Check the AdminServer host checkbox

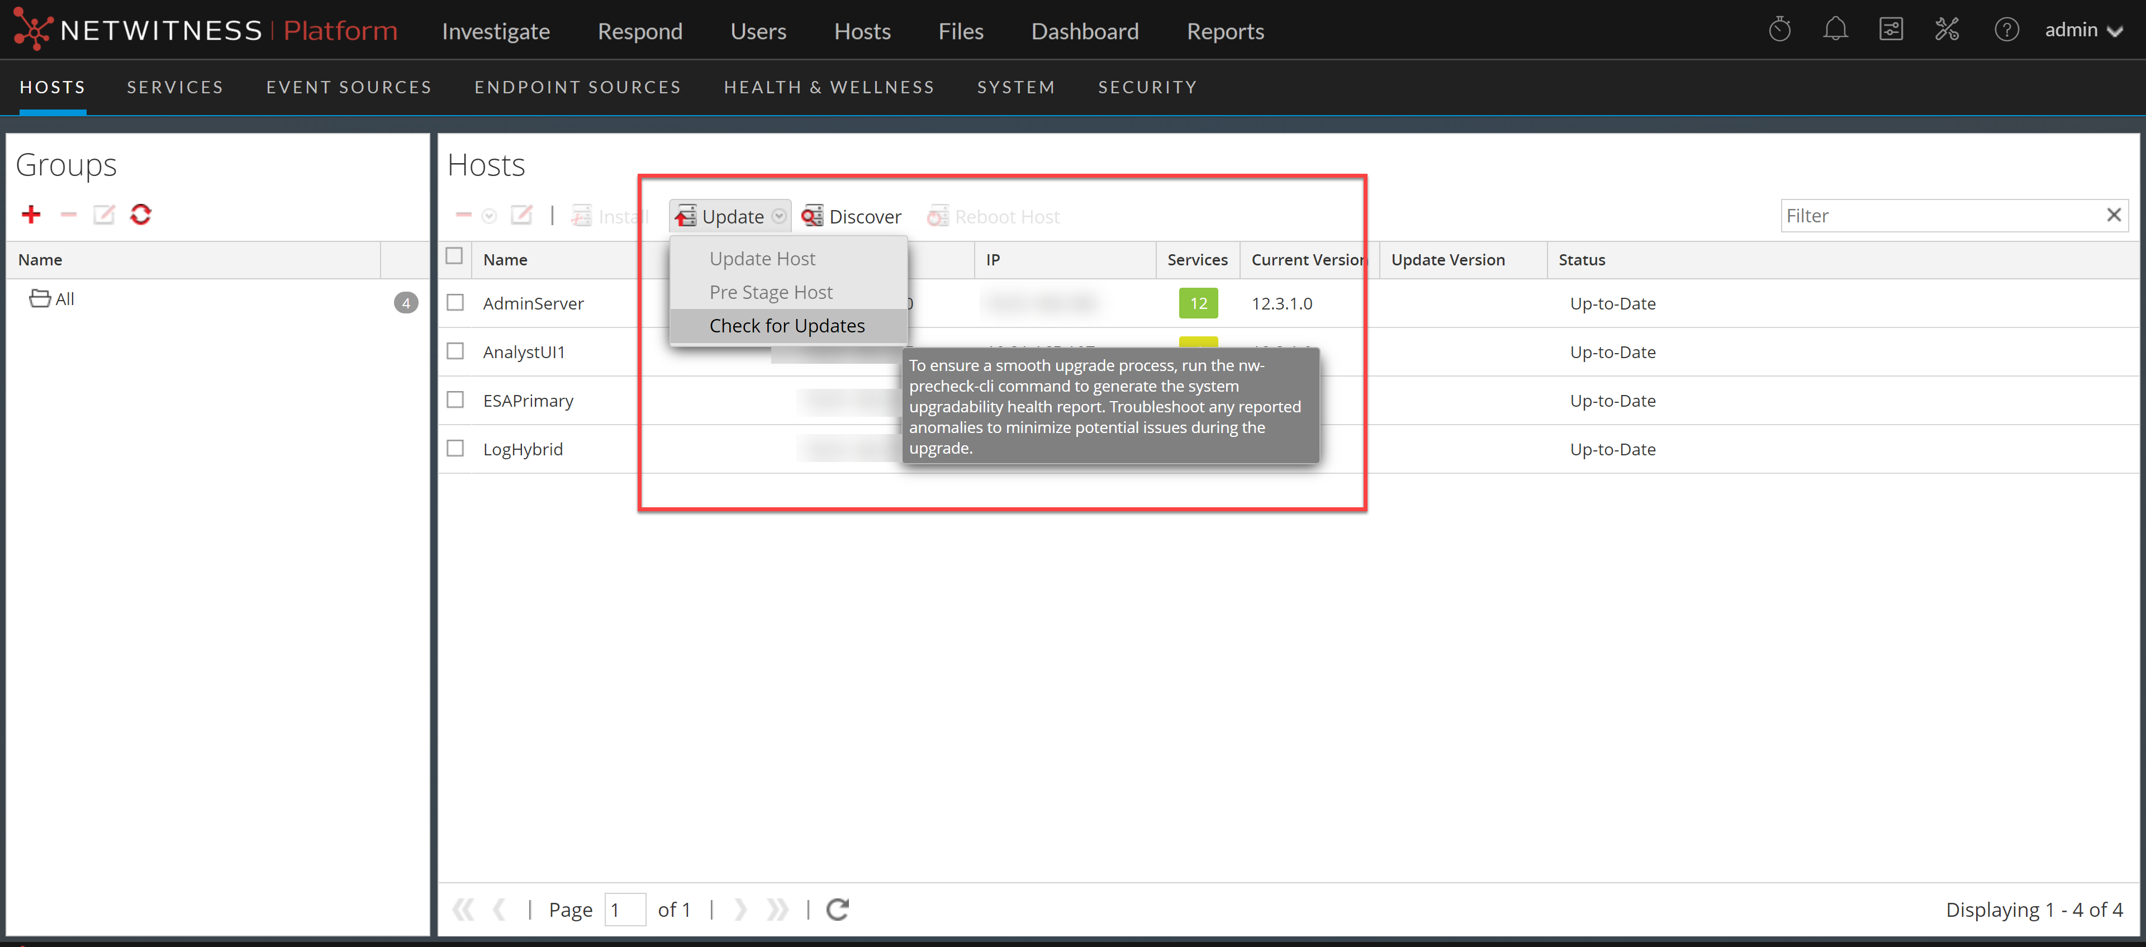(455, 303)
